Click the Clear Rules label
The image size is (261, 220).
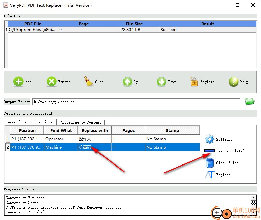pyautogui.click(x=227, y=163)
